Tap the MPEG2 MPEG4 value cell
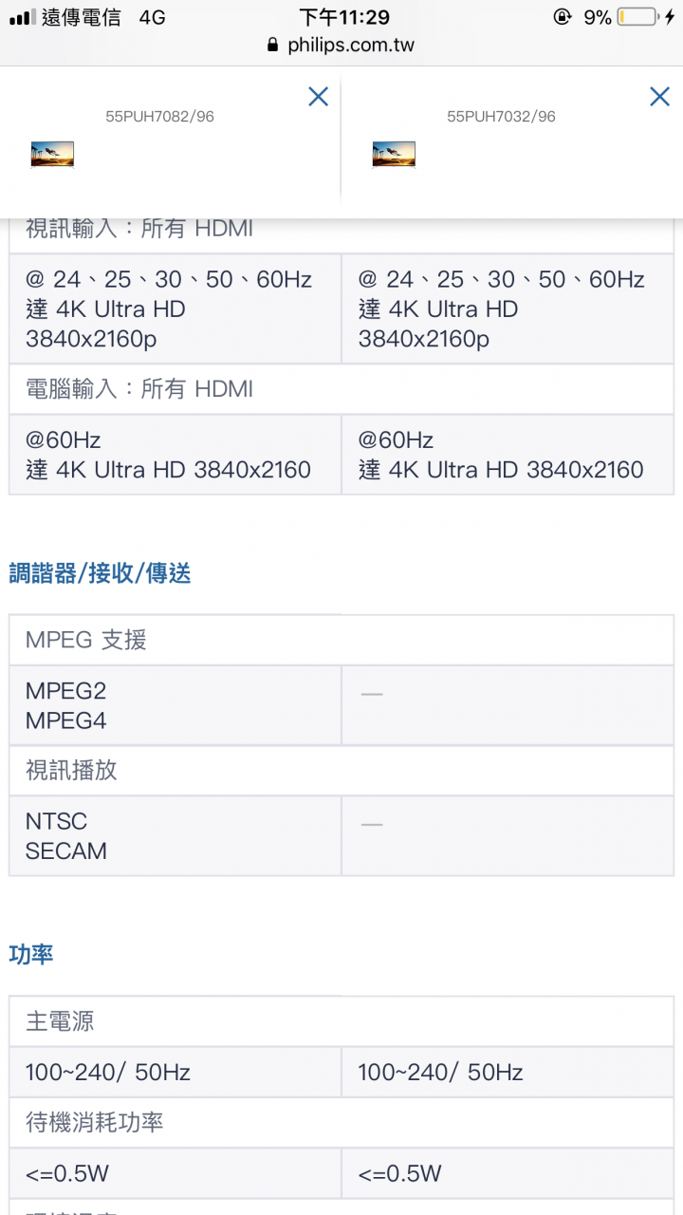 (x=175, y=705)
